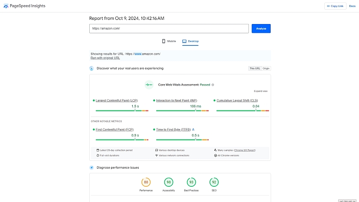The image size is (359, 202).
Task: Click the info icon next to Passed
Action: point(213,85)
